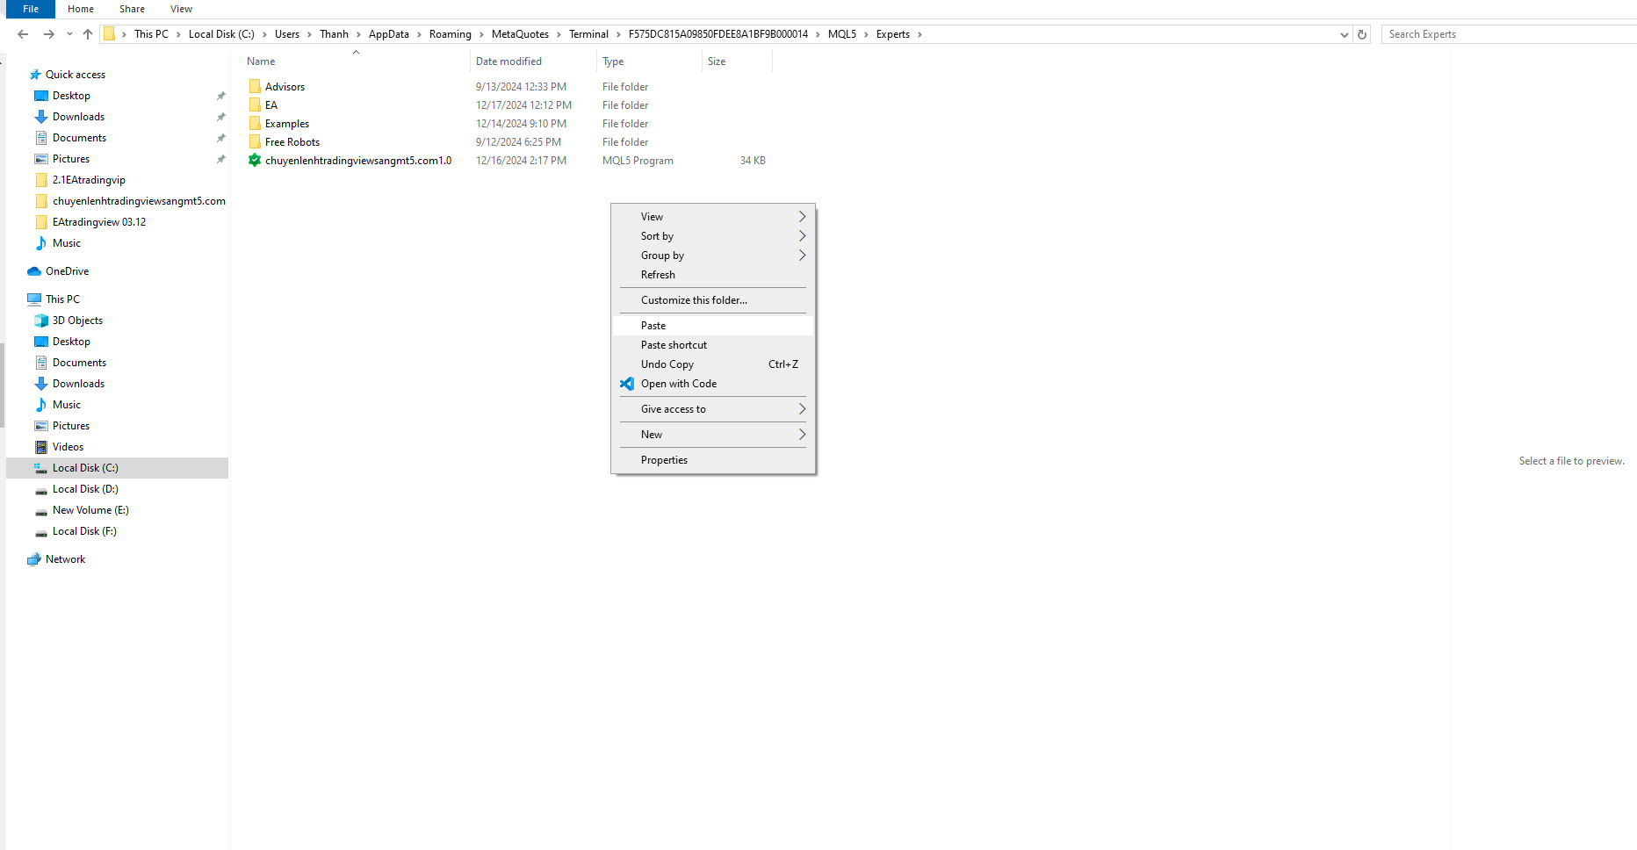1637x850 pixels.
Task: Choose Paste from context menu
Action: point(653,326)
